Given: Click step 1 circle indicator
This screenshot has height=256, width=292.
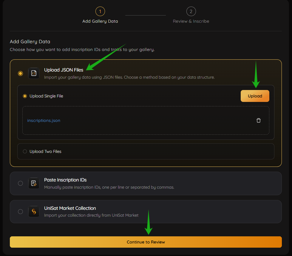Looking at the screenshot, I should point(100,12).
